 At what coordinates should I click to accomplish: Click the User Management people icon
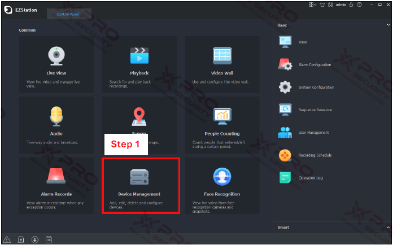click(x=285, y=133)
